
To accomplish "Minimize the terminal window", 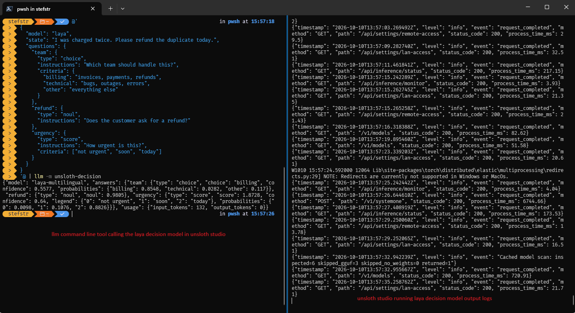I will click(x=527, y=7).
